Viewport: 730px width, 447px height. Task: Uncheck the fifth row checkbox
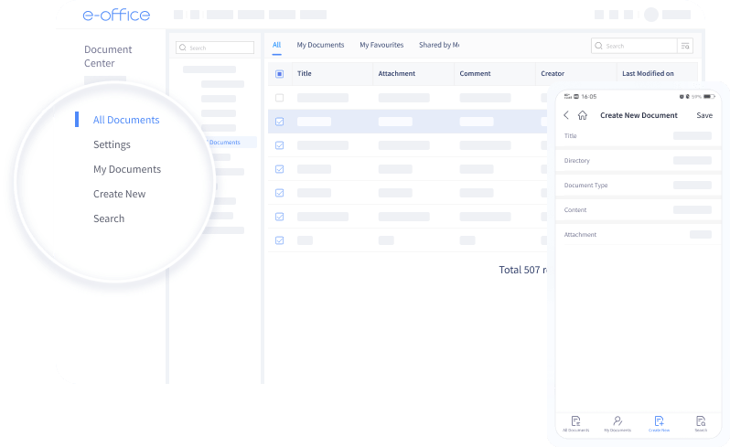(x=279, y=193)
